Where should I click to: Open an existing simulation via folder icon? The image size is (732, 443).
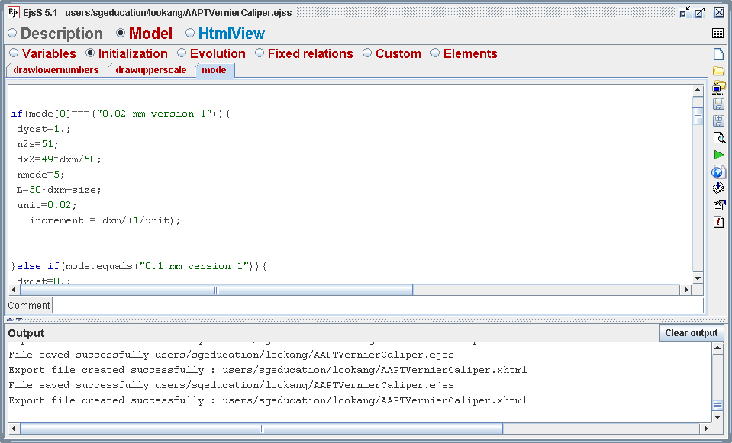pos(718,71)
